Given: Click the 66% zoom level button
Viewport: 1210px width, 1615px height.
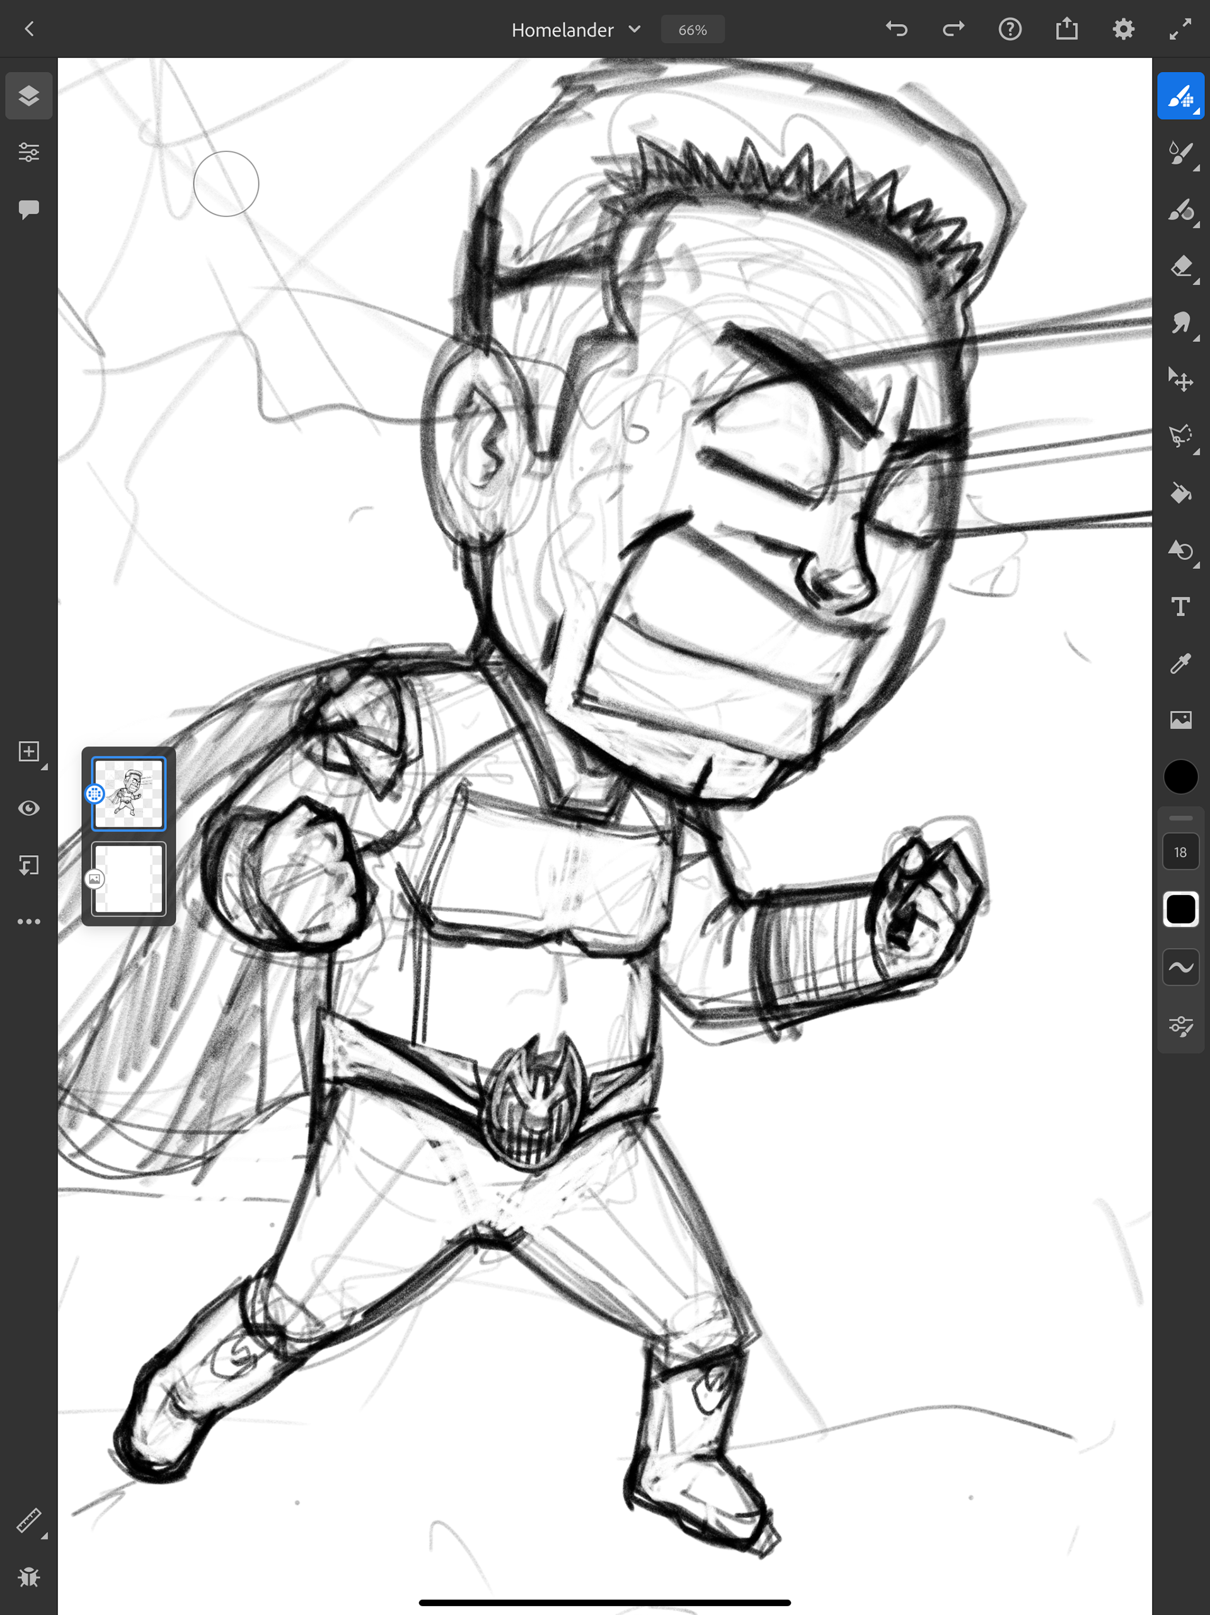Looking at the screenshot, I should click(692, 30).
